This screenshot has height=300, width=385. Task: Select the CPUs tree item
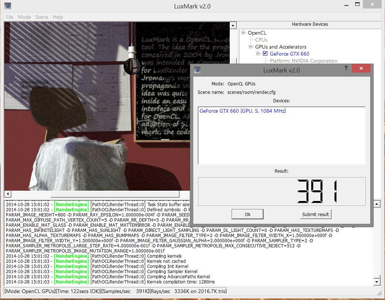point(261,40)
